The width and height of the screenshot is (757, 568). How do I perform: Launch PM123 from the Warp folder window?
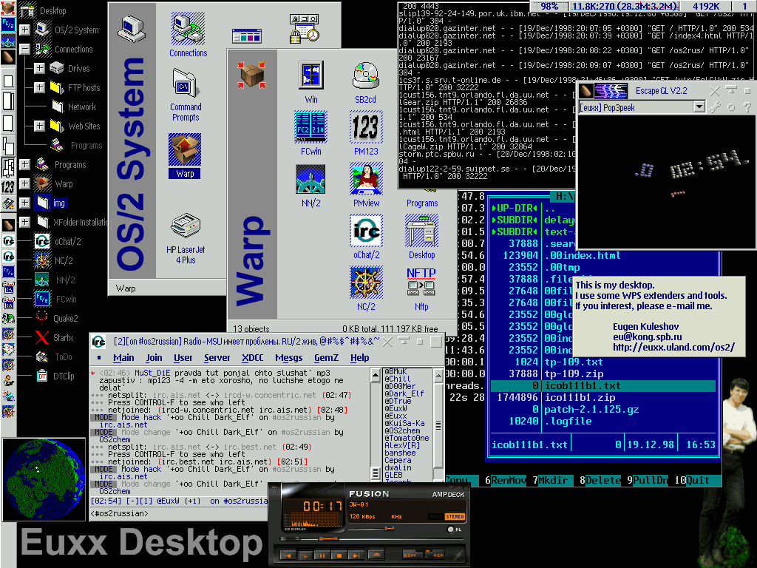click(366, 127)
